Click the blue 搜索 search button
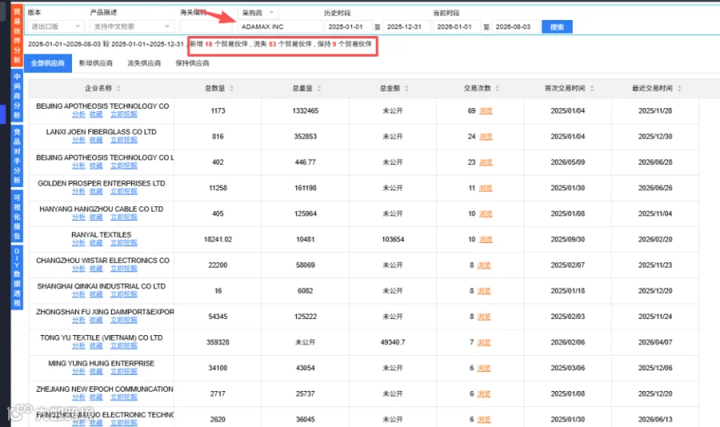This screenshot has width=720, height=427. tap(557, 26)
